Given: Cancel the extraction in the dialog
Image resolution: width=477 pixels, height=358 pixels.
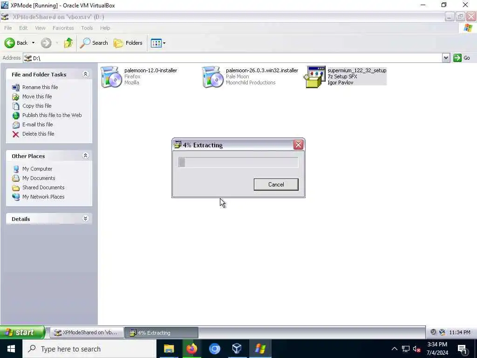Looking at the screenshot, I should 276,185.
